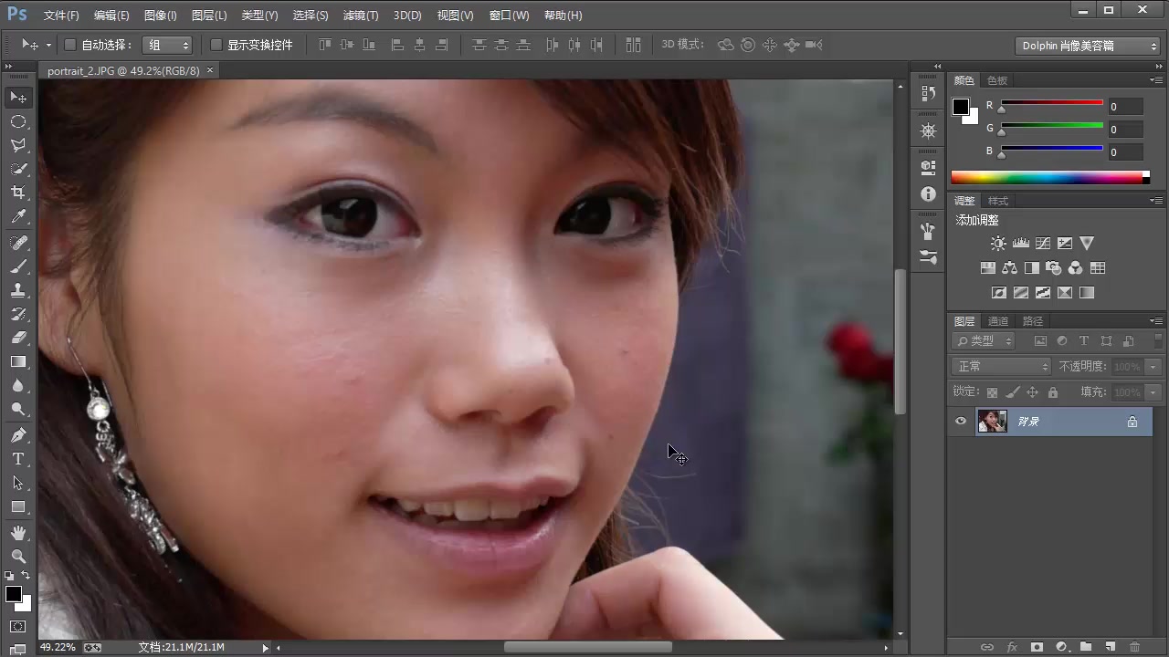Click the foreground color swatch in toolbox
Viewport: 1169px width, 657px height.
(14, 595)
